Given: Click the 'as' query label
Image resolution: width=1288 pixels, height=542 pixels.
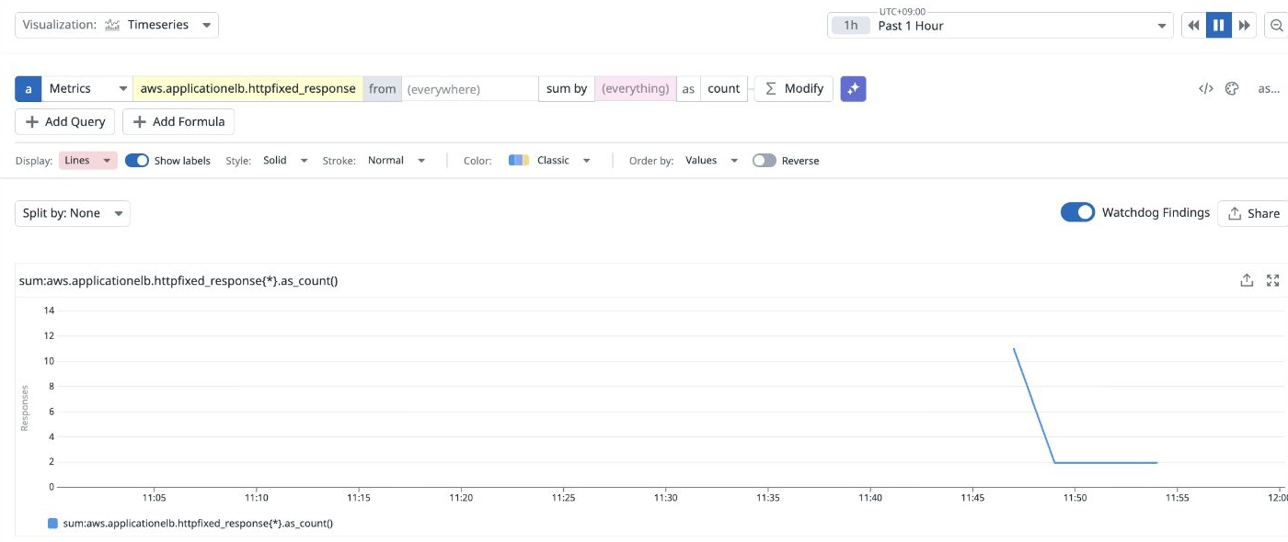Looking at the screenshot, I should 688,89.
